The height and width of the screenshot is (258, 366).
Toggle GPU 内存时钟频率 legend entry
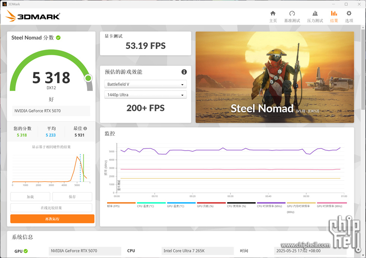(301, 208)
